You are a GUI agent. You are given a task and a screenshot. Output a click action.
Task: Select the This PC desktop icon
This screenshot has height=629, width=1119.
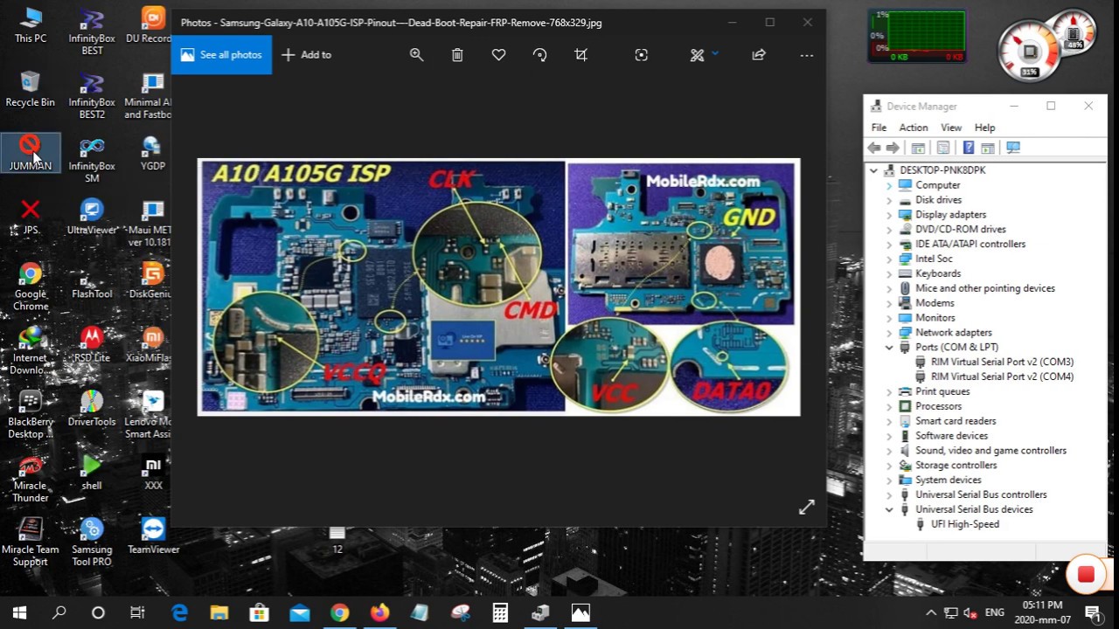point(31,24)
